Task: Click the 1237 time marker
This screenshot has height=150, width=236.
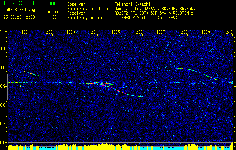Action: [161, 32]
